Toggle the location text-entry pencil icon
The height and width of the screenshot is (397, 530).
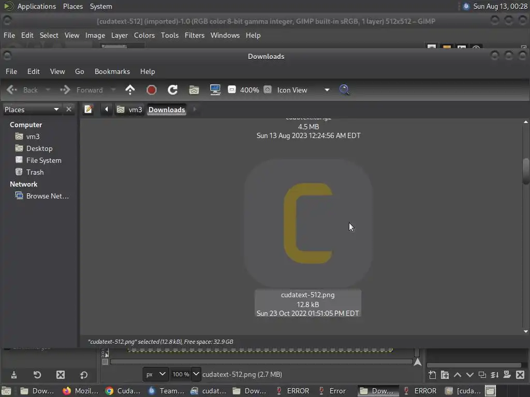88,110
